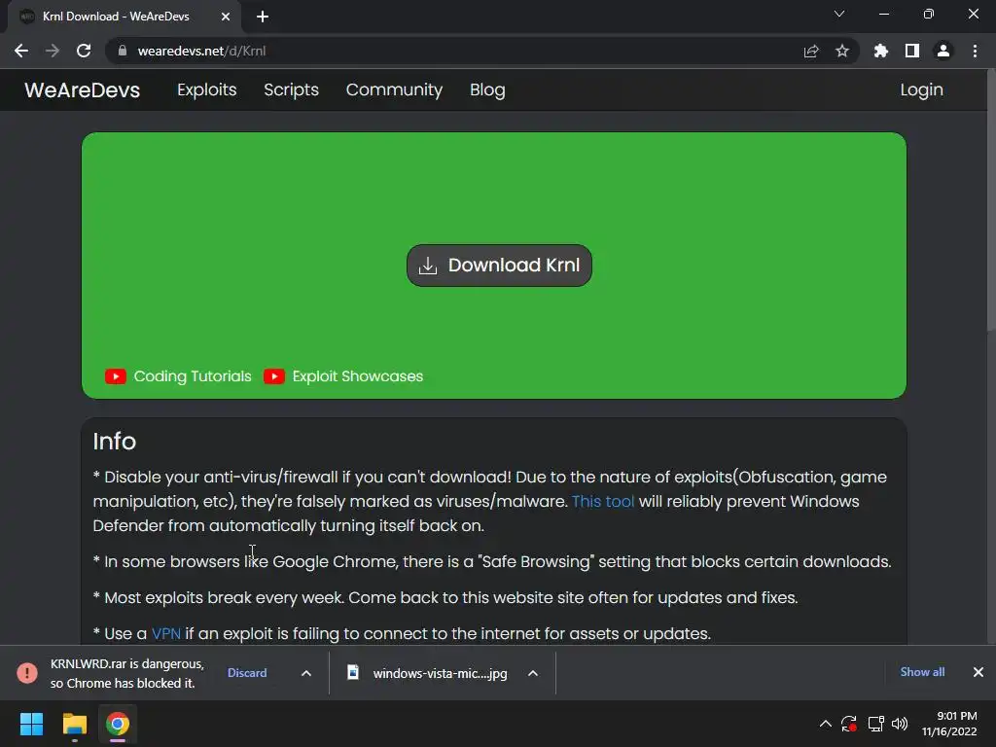Show all downloads
This screenshot has width=996, height=747.
tap(922, 672)
